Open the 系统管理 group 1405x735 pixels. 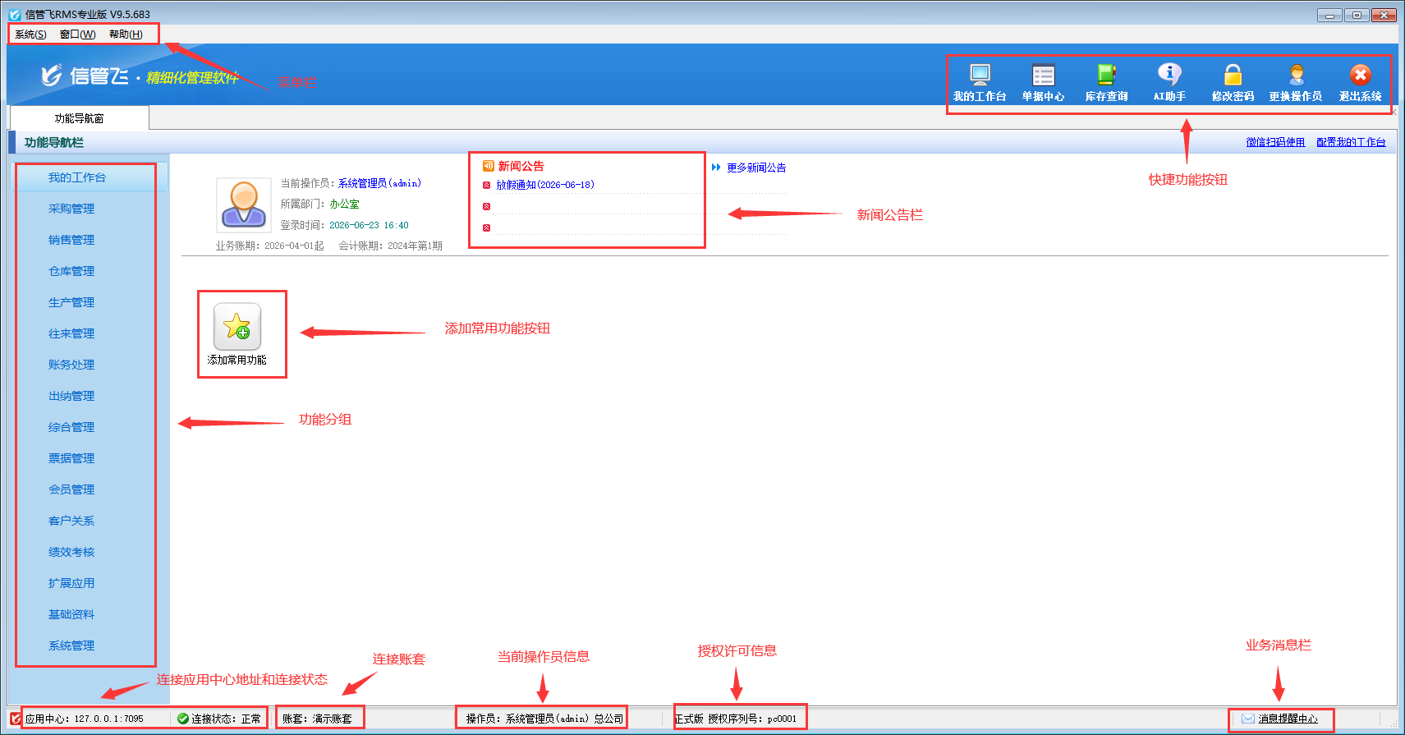[x=71, y=645]
